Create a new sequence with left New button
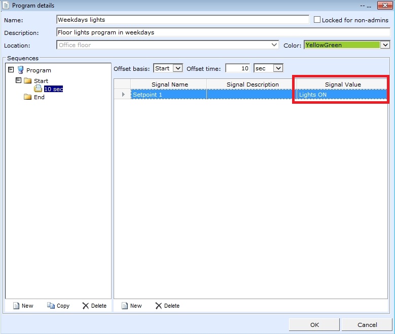This screenshot has width=395, height=334. pos(23,306)
